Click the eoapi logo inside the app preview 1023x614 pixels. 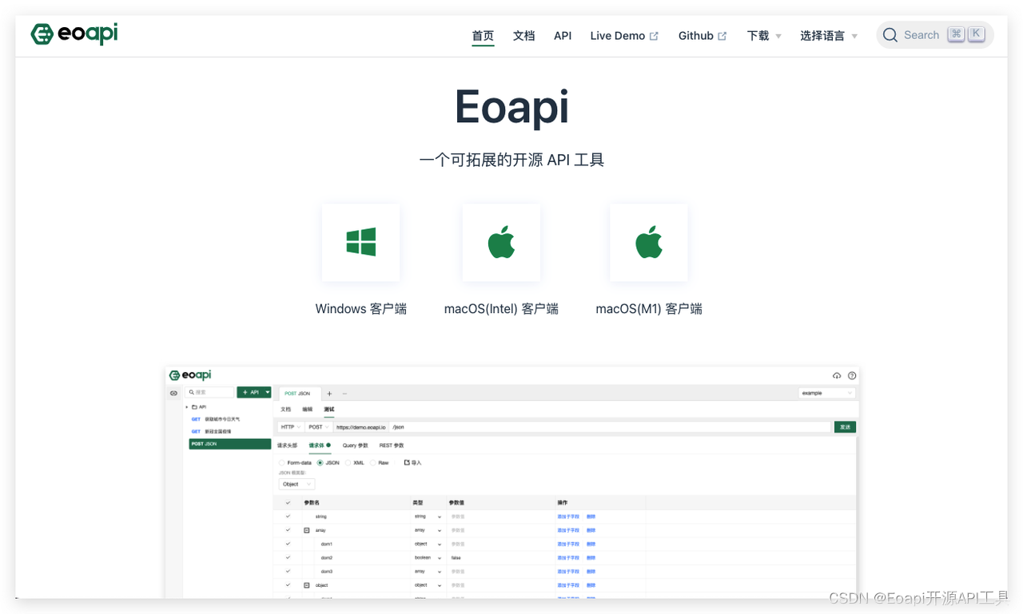(x=190, y=375)
